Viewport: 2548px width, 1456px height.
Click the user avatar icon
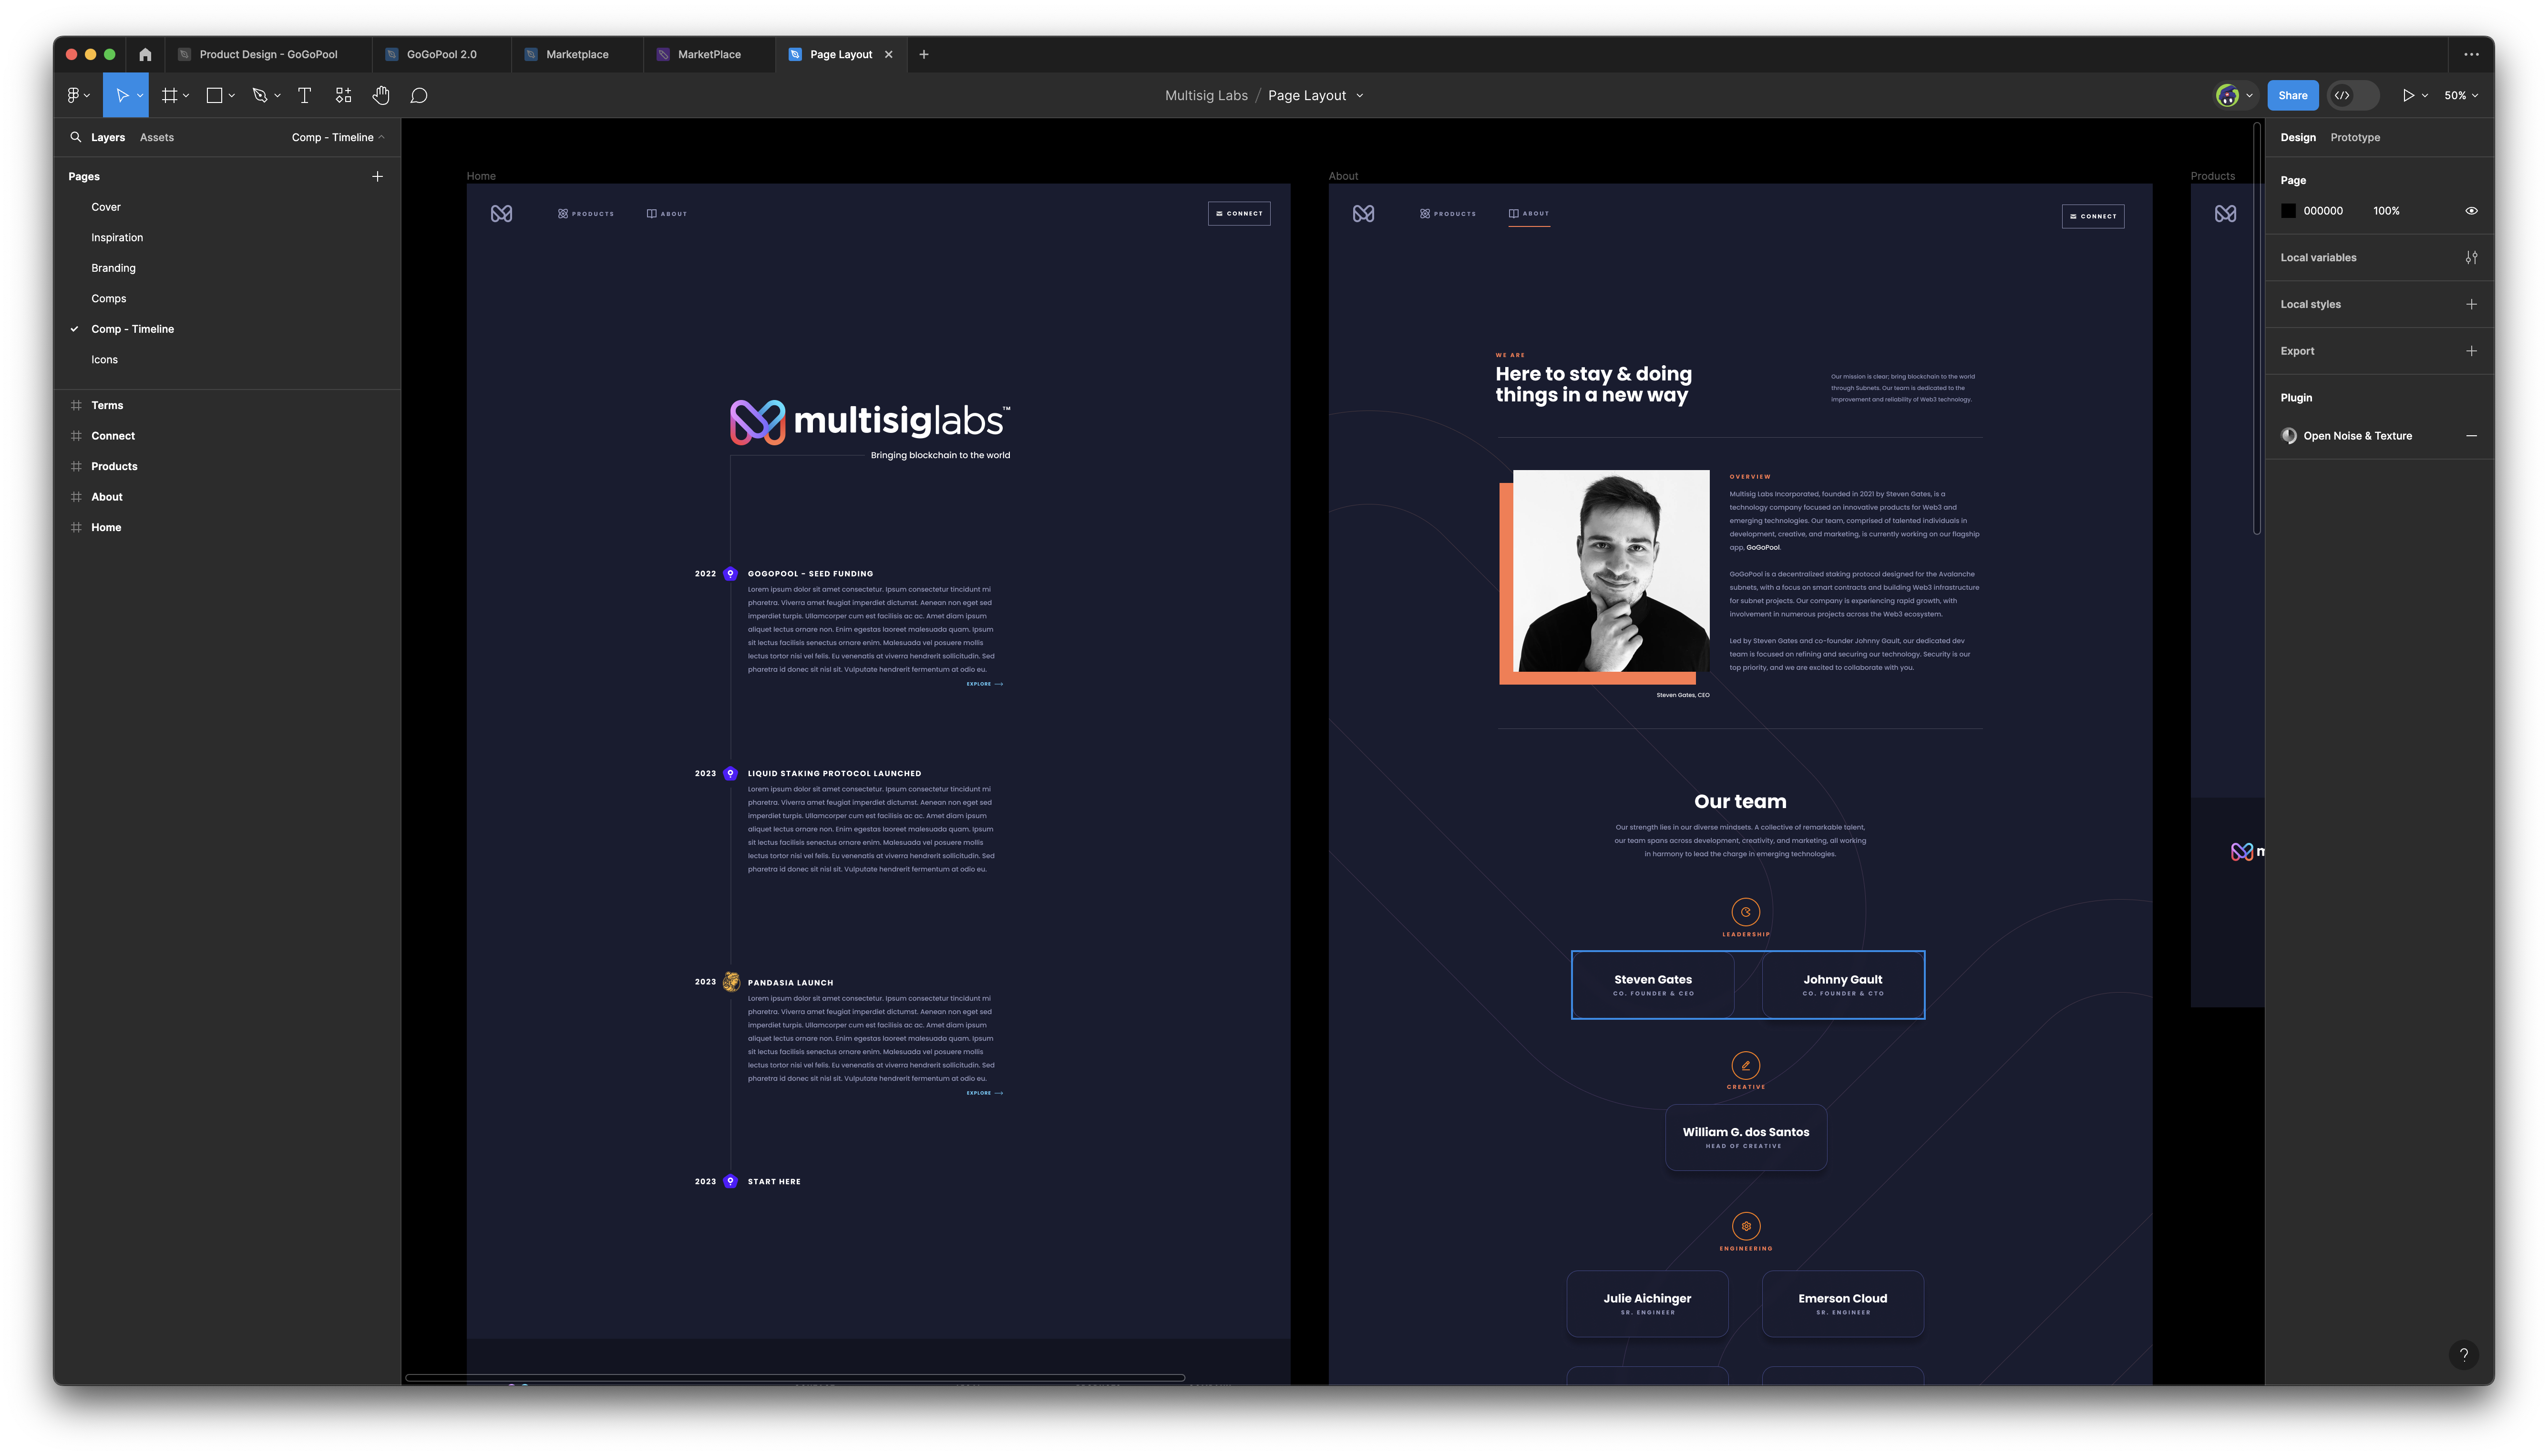point(2227,95)
